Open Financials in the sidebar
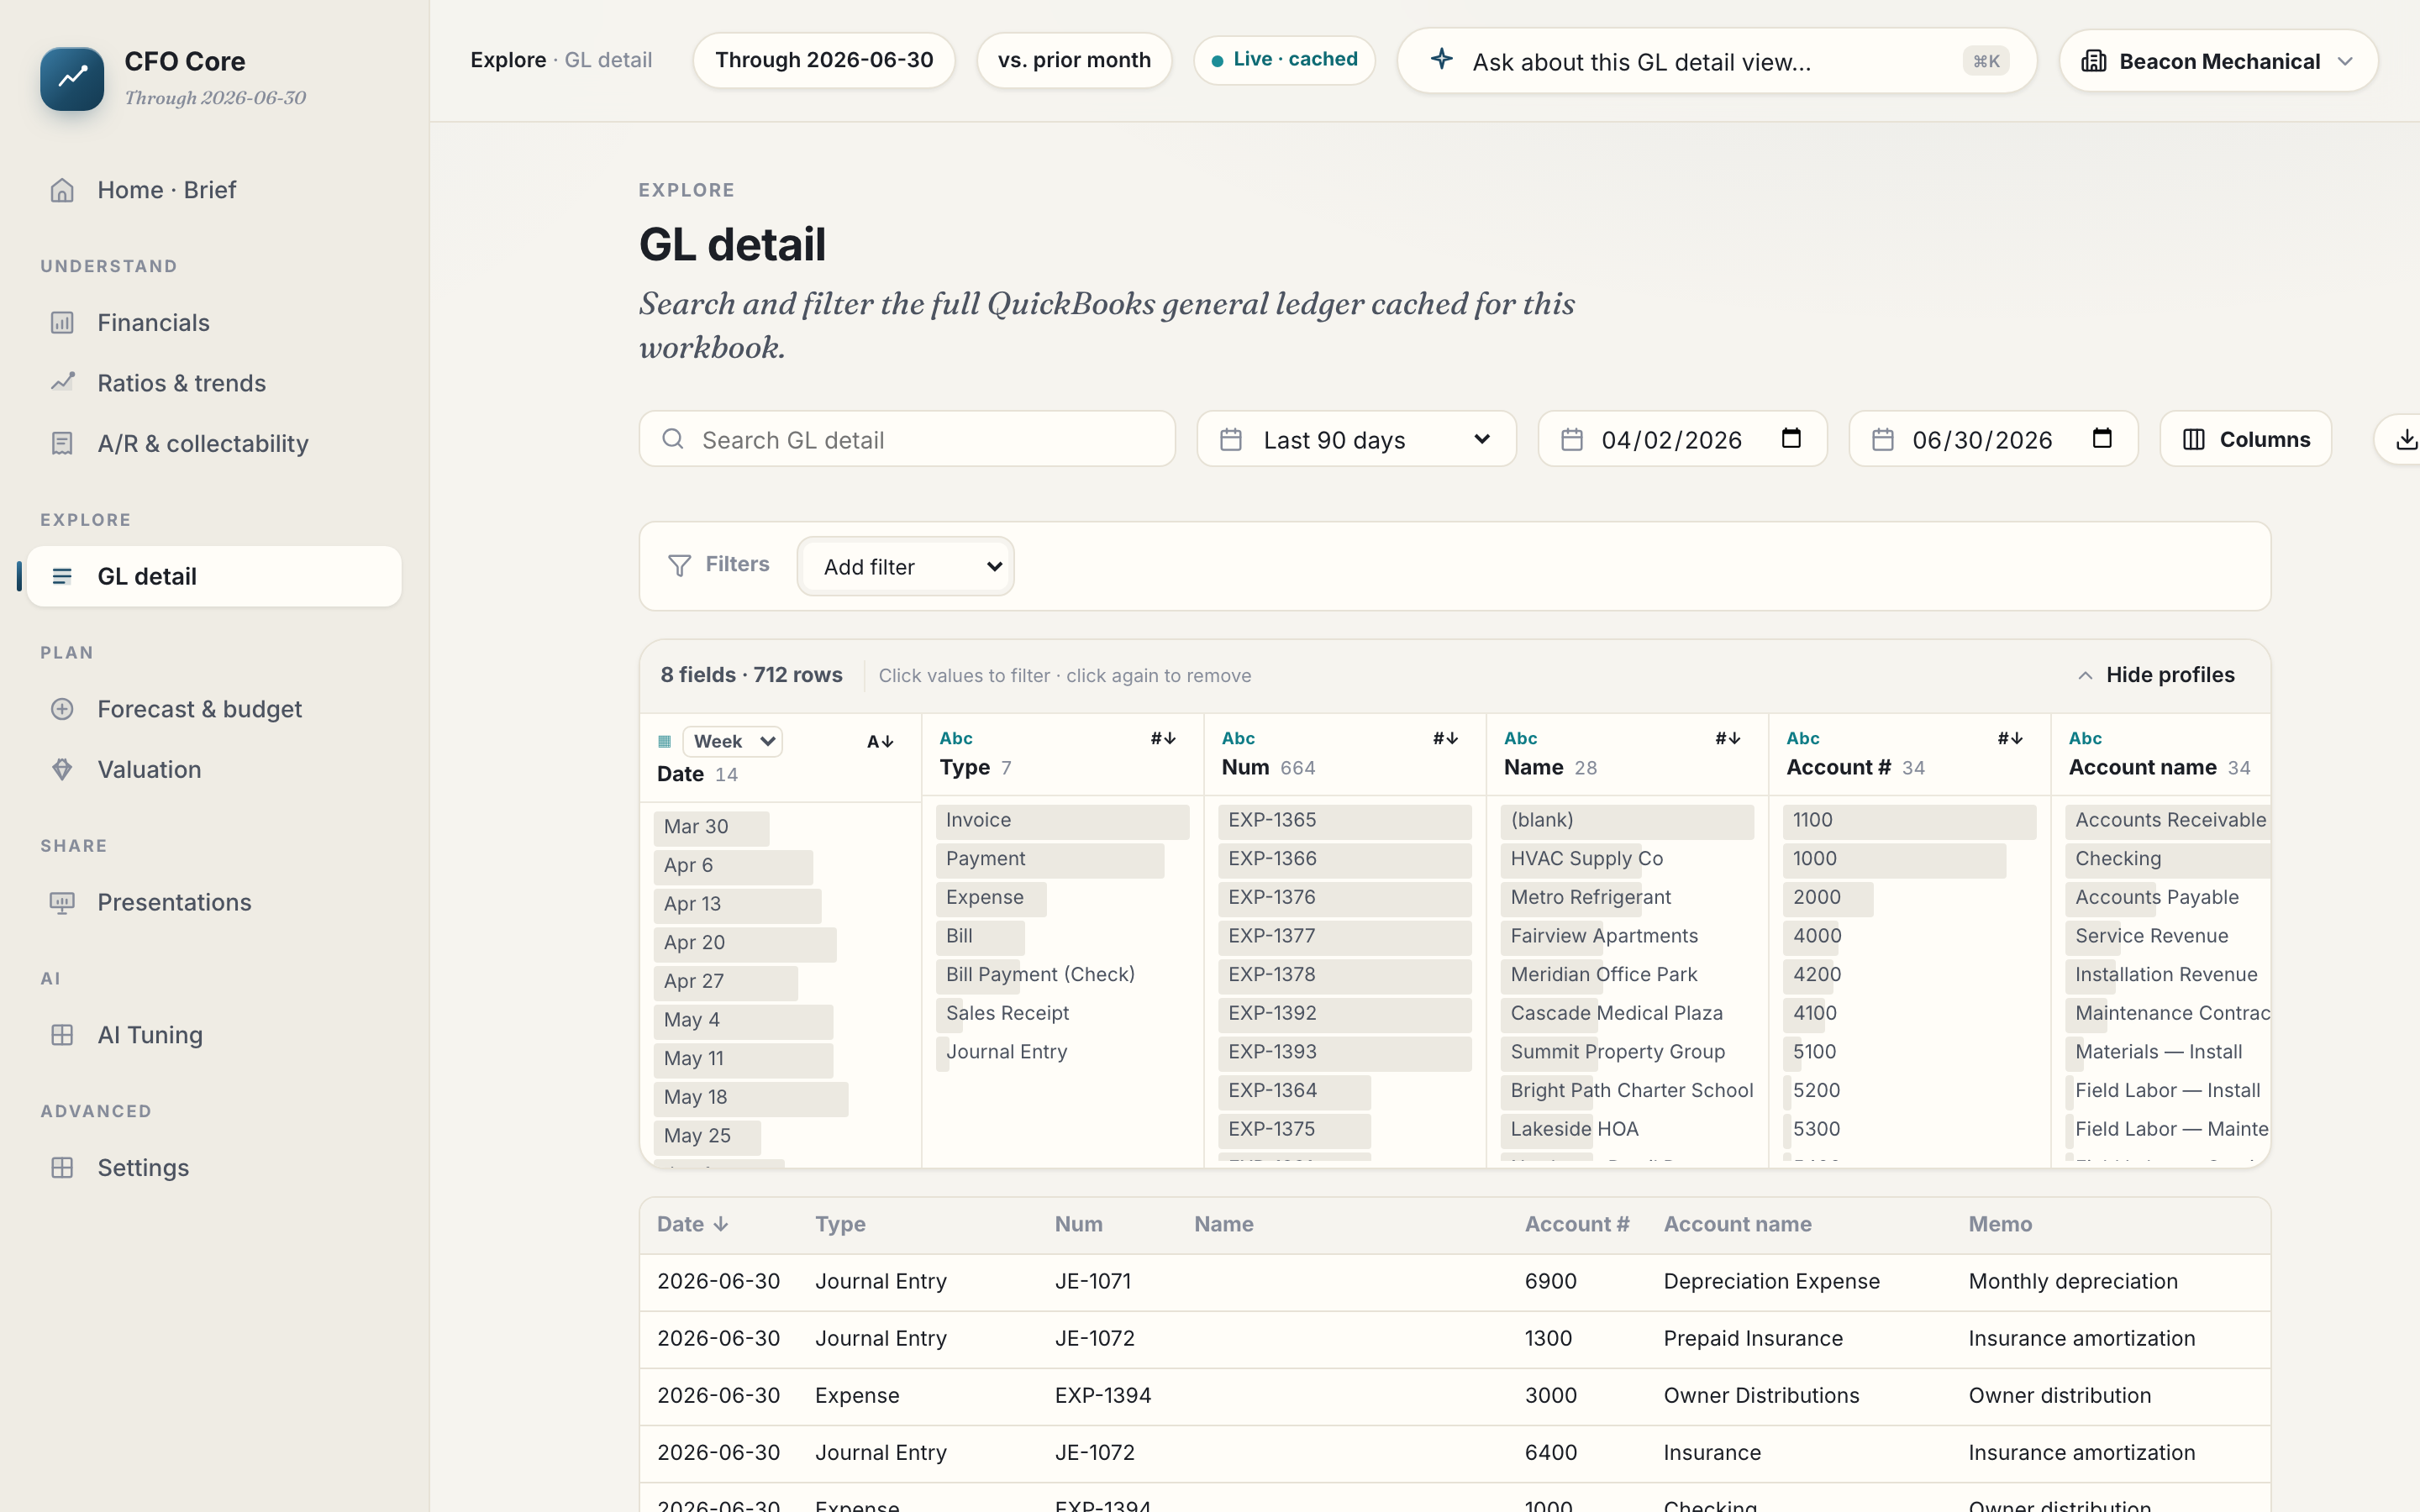 point(214,323)
